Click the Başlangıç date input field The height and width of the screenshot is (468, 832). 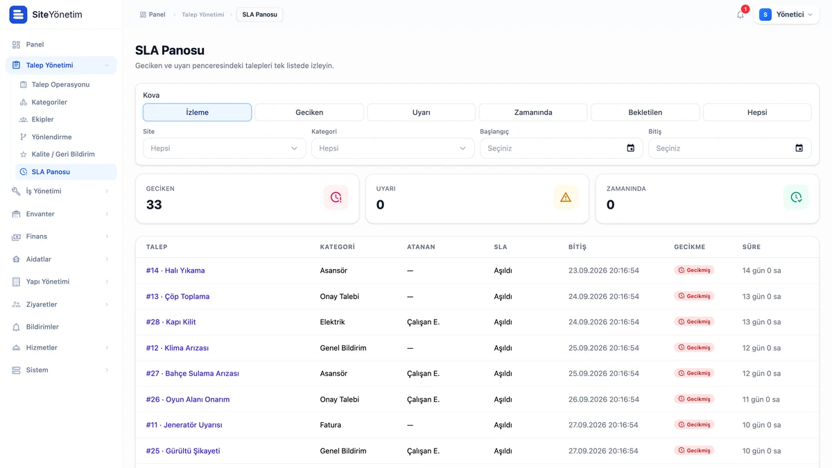(x=562, y=148)
